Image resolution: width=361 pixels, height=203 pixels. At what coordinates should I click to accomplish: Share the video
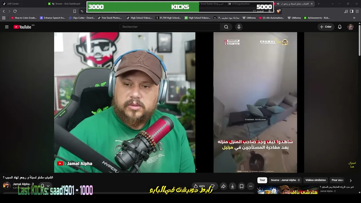click(223, 186)
